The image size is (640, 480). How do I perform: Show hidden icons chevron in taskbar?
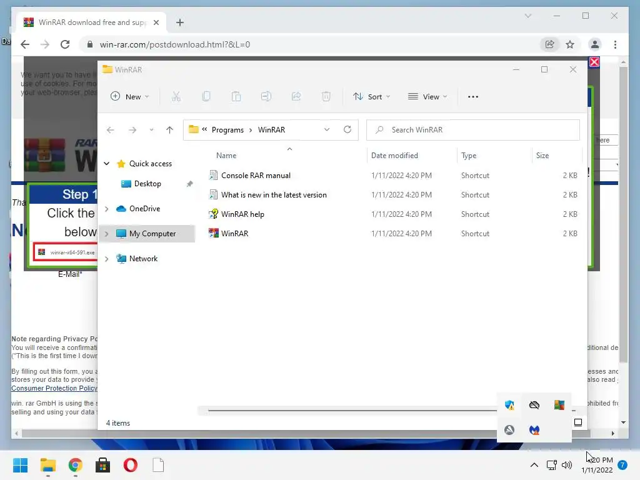coord(534,465)
